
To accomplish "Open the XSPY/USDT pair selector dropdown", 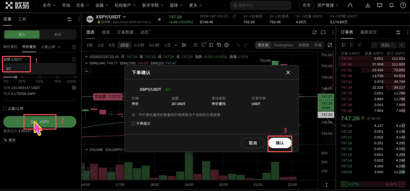I will pos(111,17).
